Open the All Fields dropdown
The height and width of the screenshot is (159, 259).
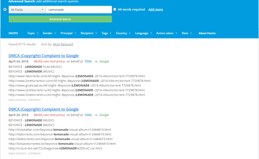point(27,9)
